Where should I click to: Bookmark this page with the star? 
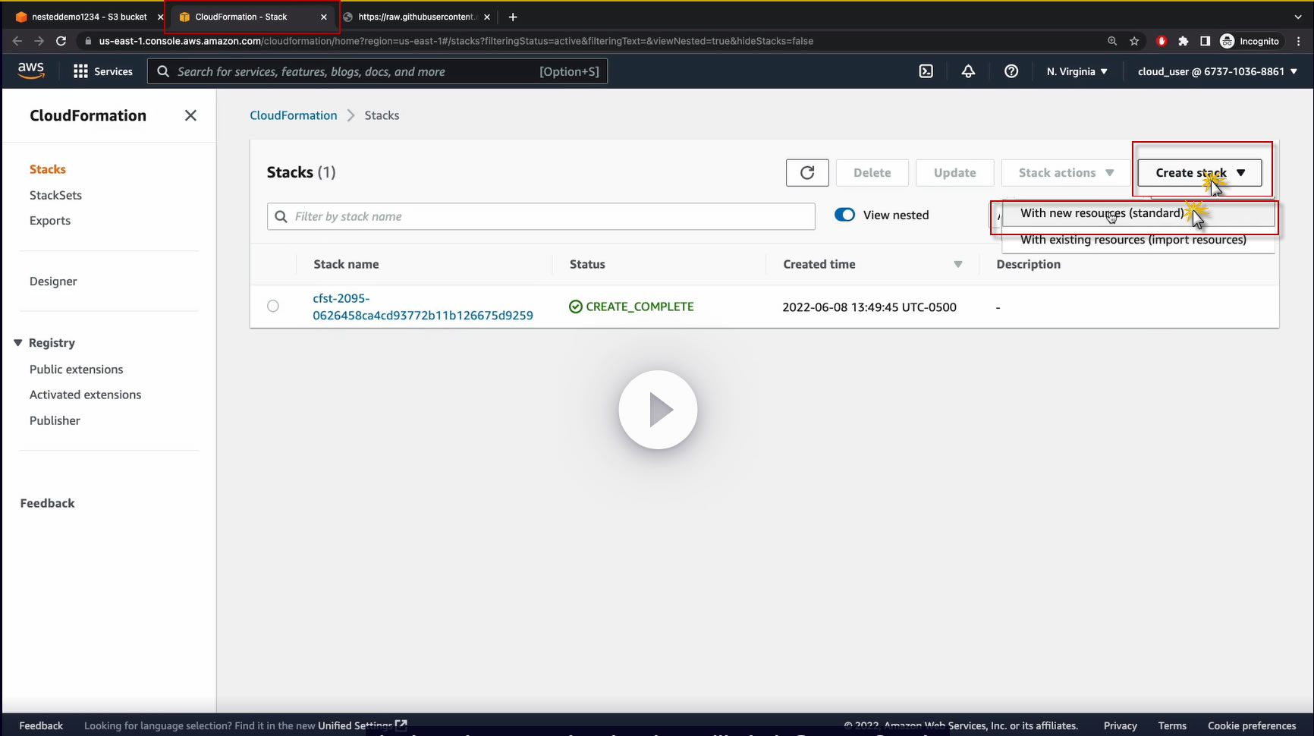(1134, 41)
